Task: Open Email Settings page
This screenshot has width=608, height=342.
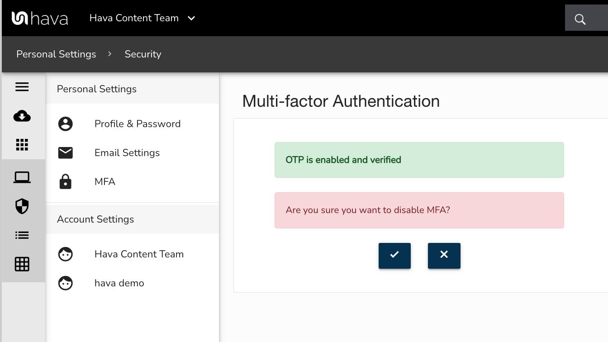Action: 133,153
